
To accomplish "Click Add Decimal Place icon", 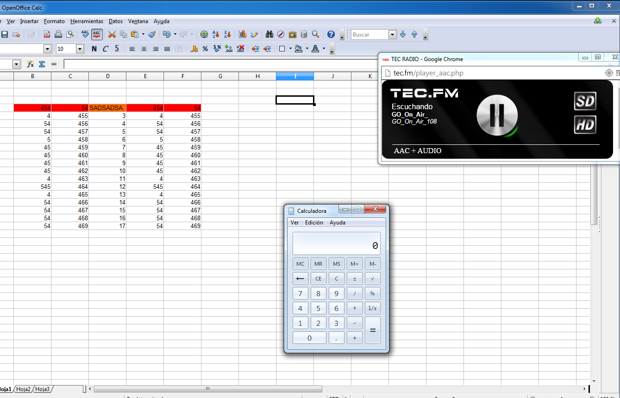I will coord(229,49).
